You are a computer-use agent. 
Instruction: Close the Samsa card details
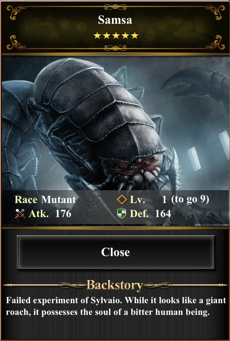116,252
